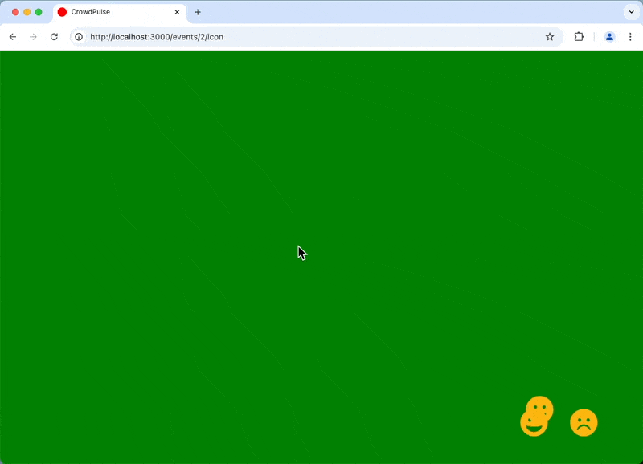The width and height of the screenshot is (643, 464).
Task: Open the Extensions puzzle icon
Action: (578, 37)
